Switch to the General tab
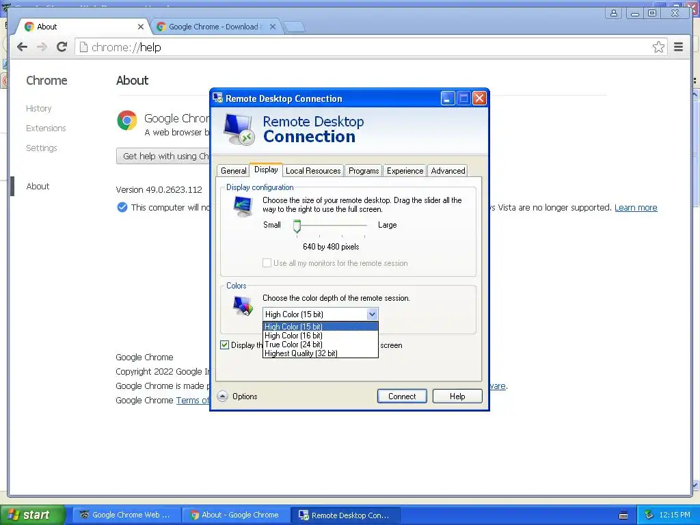This screenshot has height=525, width=700. pyautogui.click(x=234, y=170)
